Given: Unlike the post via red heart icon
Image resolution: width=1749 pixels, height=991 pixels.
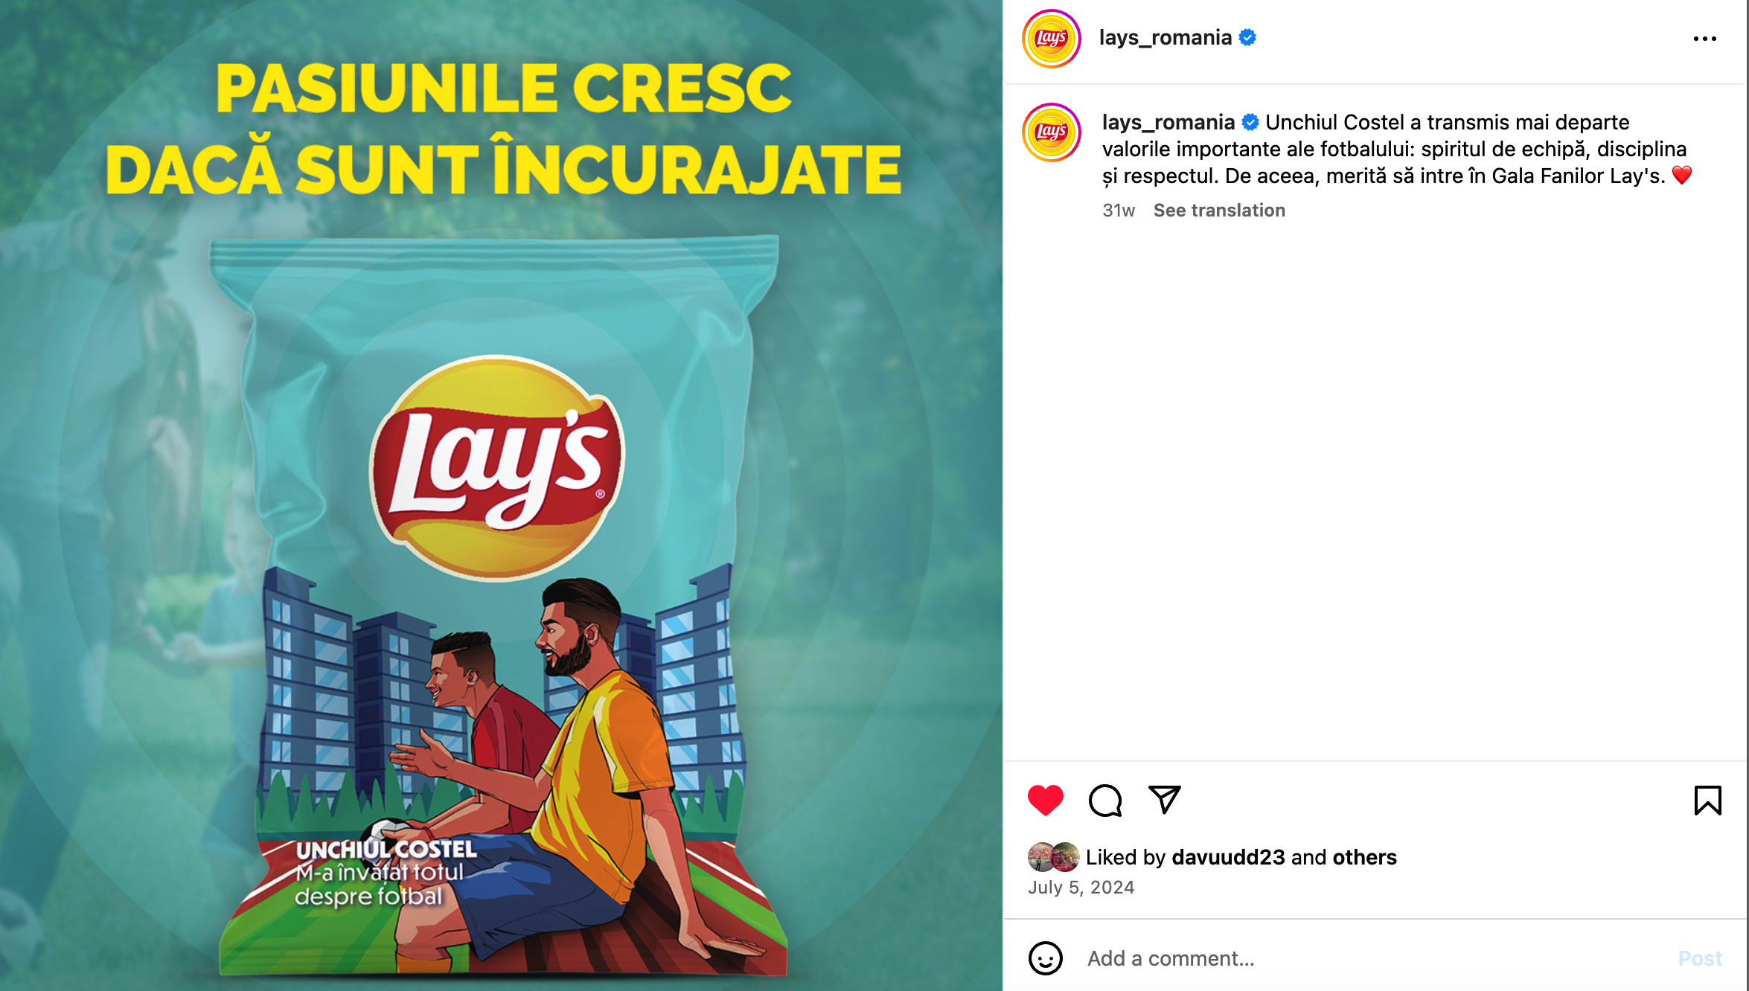Looking at the screenshot, I should point(1045,801).
